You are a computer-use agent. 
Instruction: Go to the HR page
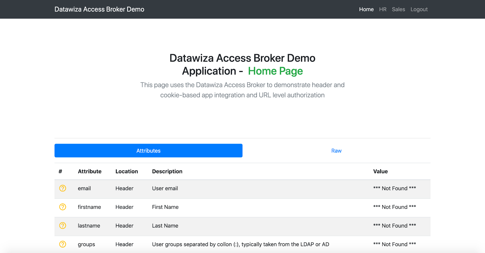tap(383, 9)
